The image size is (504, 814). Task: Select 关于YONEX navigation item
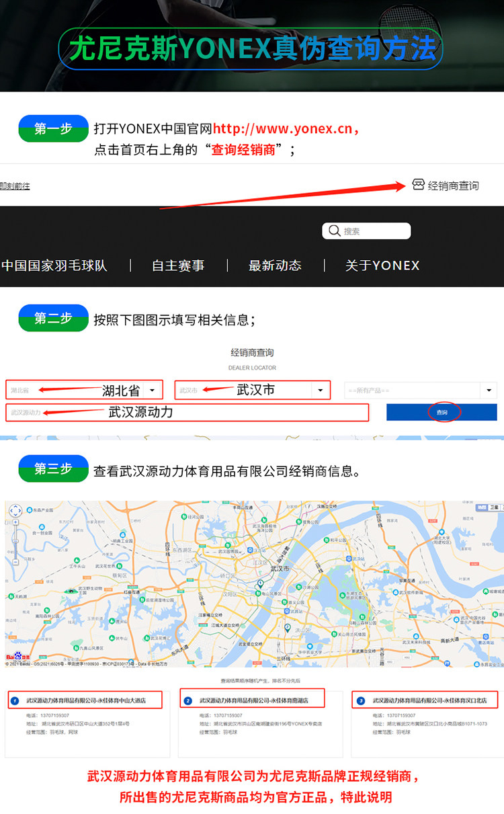382,266
